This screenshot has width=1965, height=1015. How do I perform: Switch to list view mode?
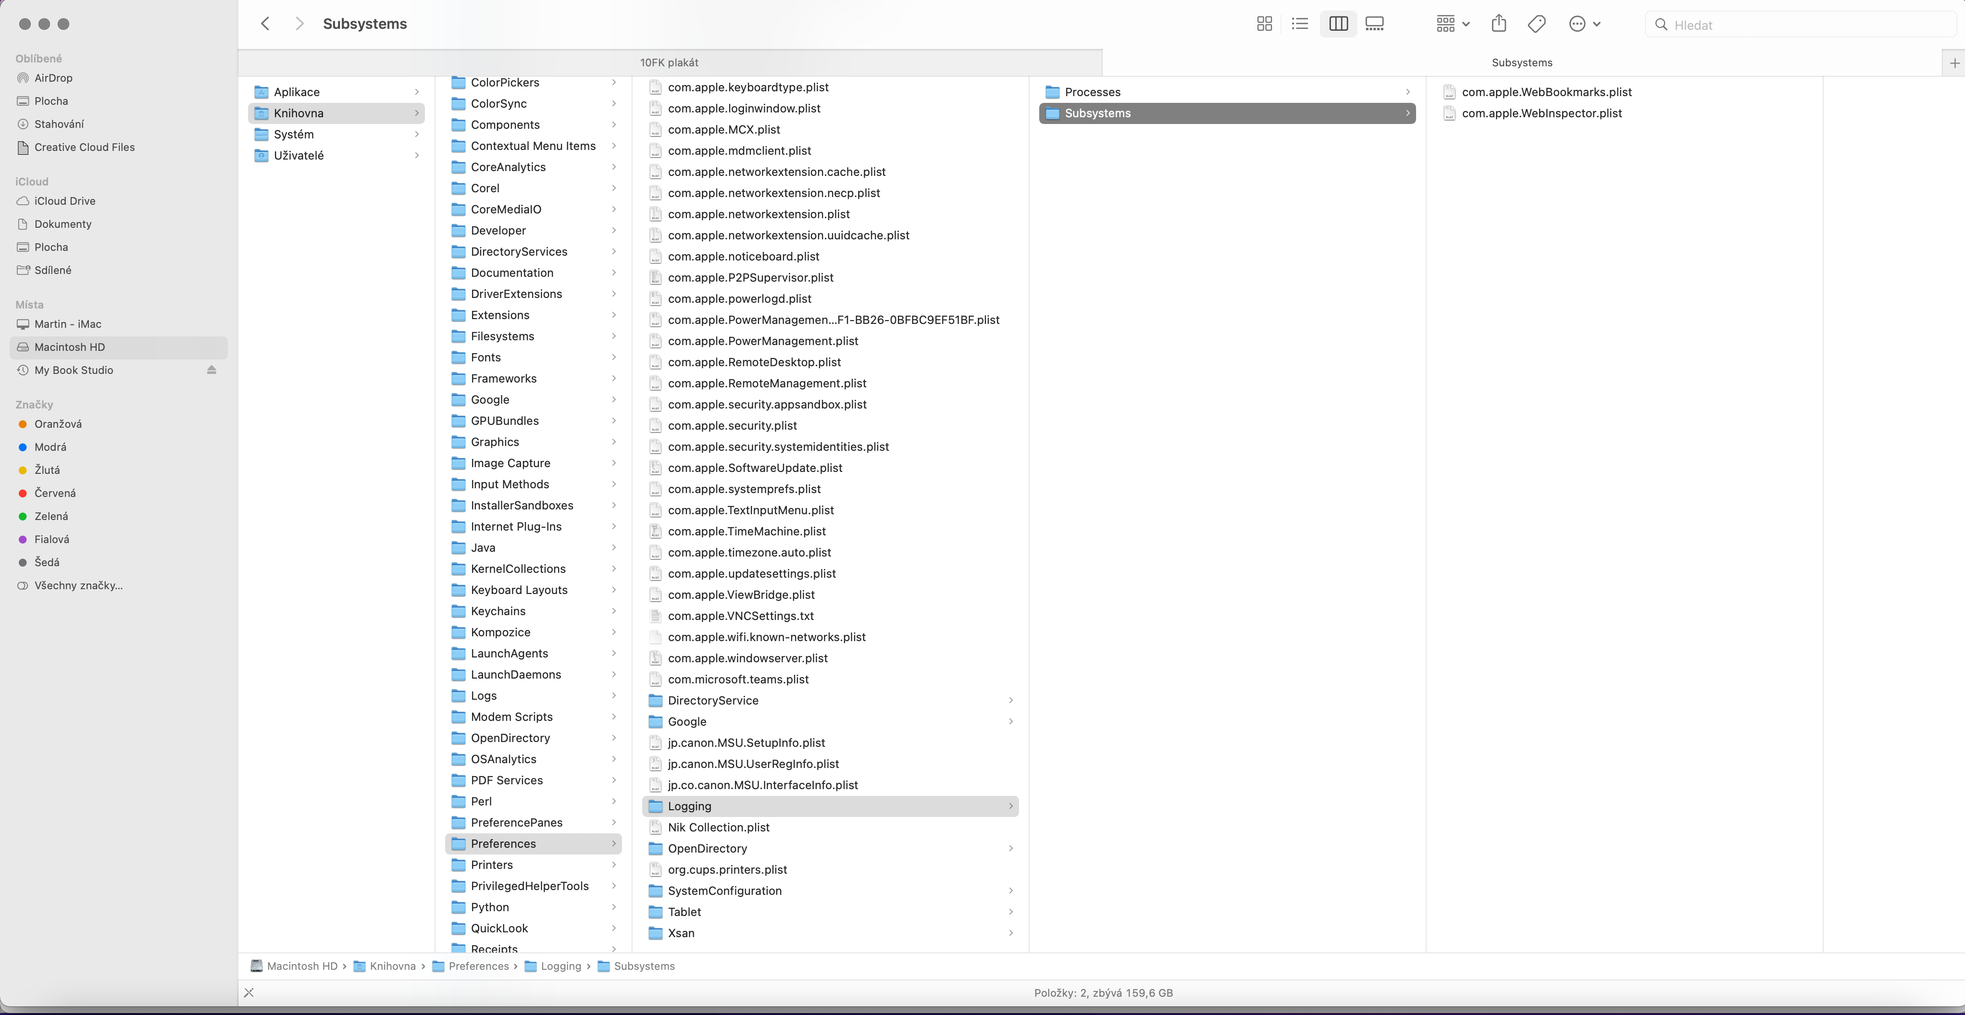pos(1300,24)
